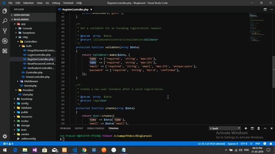This screenshot has height=154, width=275.
Task: Kill the terminal with trash icon
Action: coord(259,128)
